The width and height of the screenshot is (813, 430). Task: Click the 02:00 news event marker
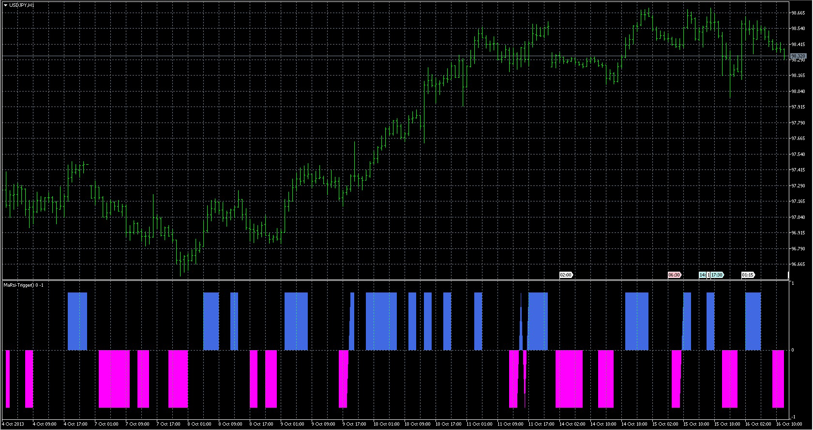[x=566, y=275]
